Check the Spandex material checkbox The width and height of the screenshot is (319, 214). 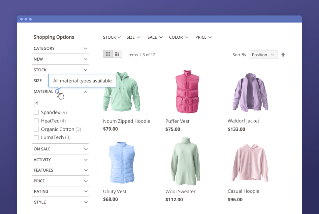[x=36, y=112]
